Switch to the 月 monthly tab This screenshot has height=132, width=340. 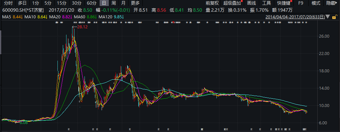click(123, 3)
